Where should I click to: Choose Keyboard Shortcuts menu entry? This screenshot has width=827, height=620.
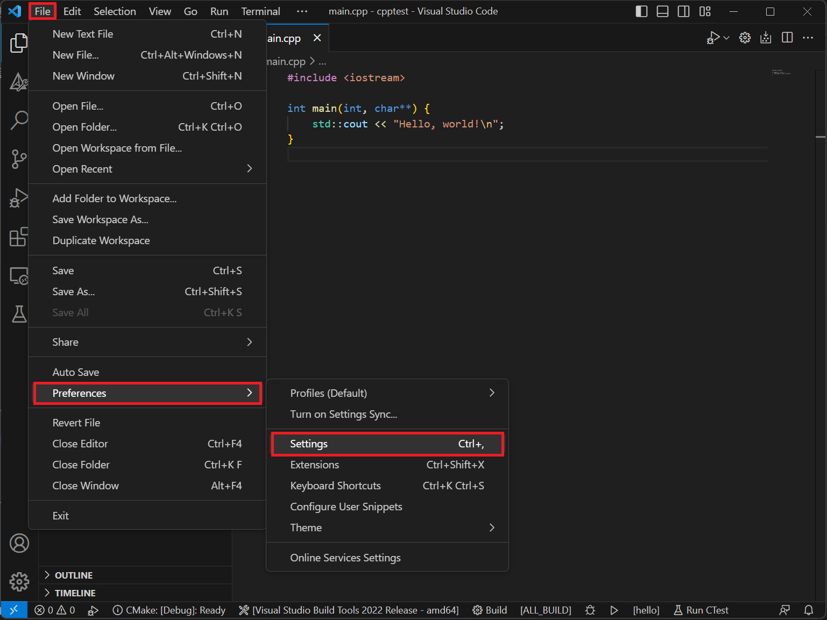(x=335, y=486)
